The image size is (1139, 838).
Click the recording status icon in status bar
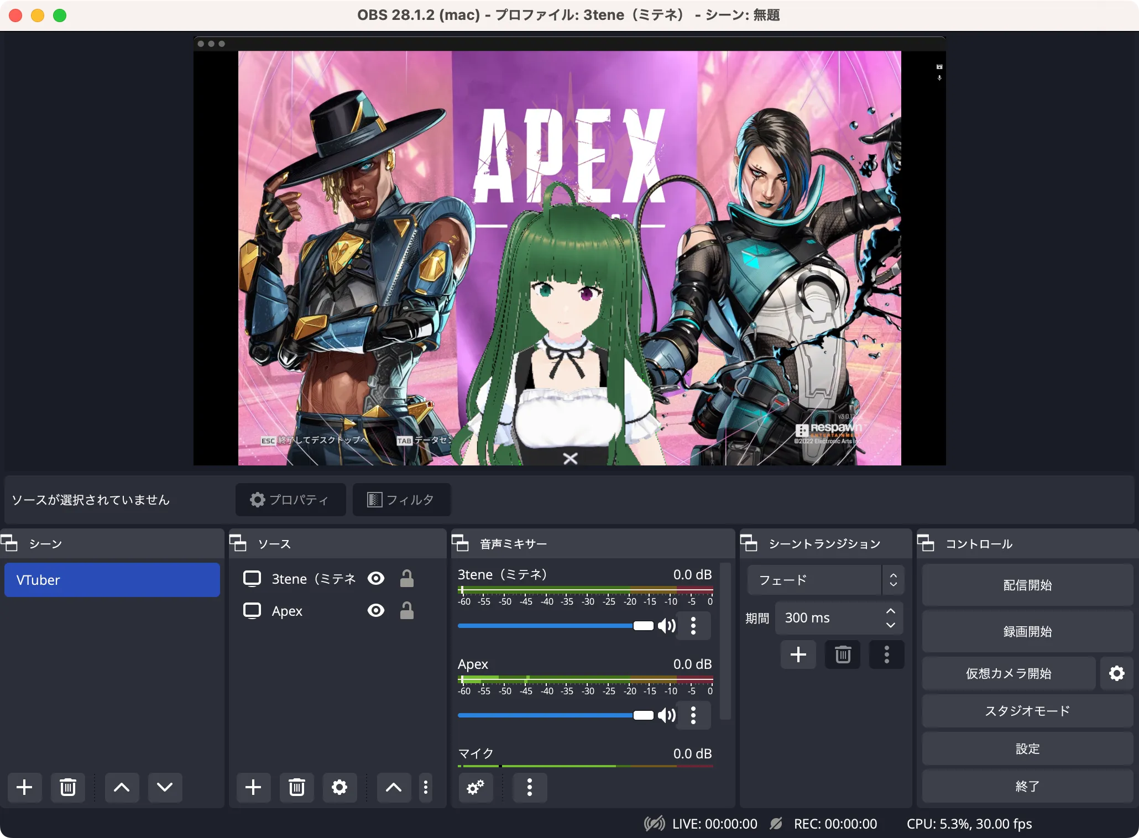(x=776, y=824)
